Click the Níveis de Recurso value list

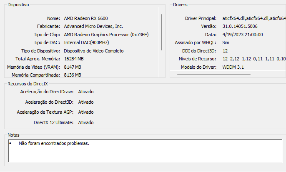254,59
